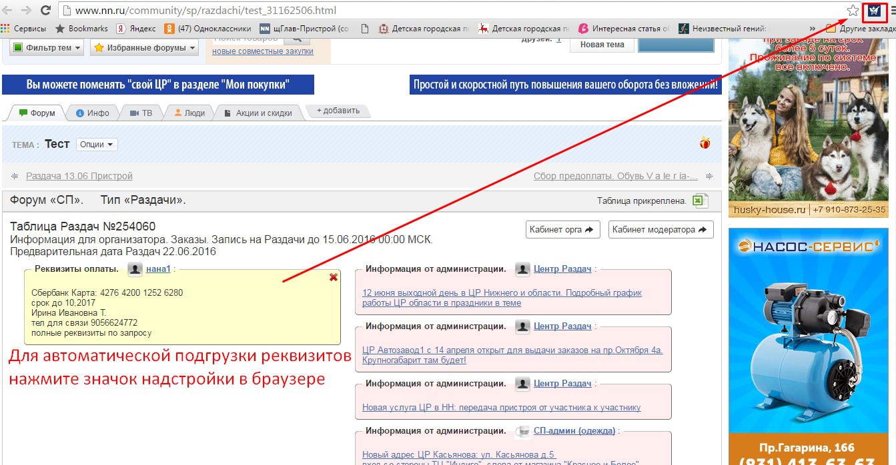
Task: Switch to the Люди tab
Action: pos(189,113)
